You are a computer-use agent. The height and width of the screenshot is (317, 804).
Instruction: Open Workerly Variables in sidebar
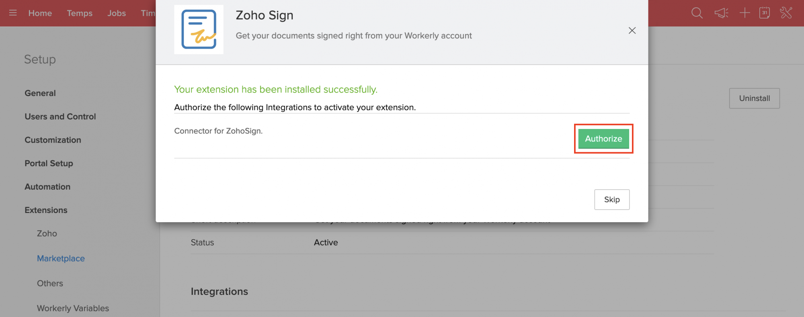click(73, 308)
